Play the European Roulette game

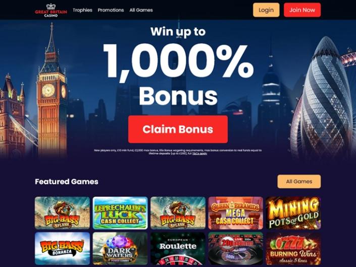(x=178, y=248)
